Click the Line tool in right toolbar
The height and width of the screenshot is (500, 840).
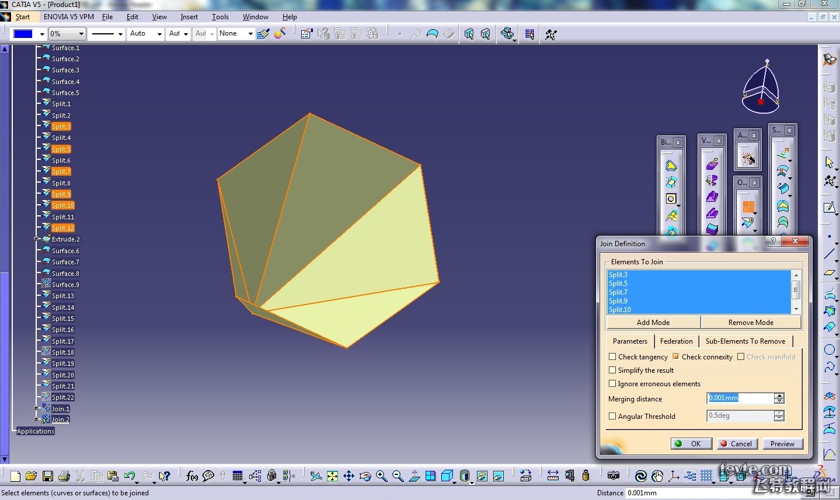[x=829, y=254]
